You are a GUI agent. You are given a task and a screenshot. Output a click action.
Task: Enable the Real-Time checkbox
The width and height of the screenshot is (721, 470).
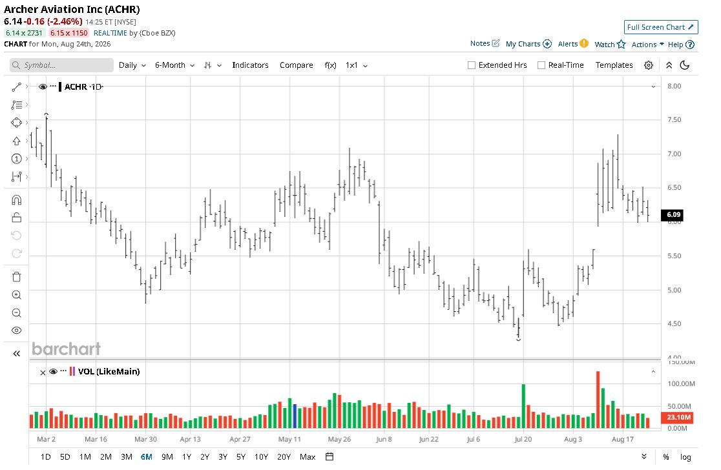[x=541, y=65]
